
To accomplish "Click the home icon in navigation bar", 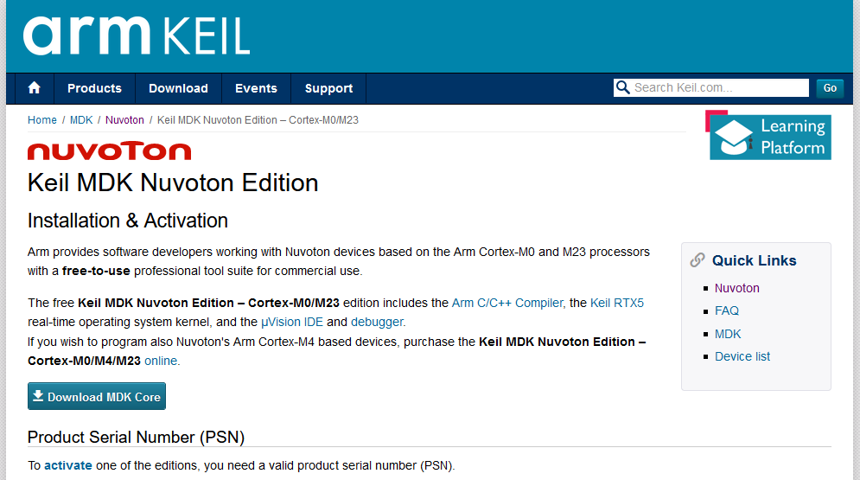I will (34, 88).
